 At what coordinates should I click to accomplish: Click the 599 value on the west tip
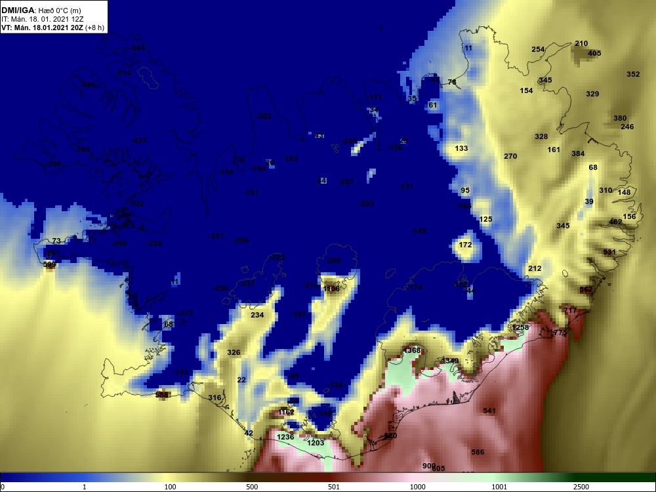[49, 264]
